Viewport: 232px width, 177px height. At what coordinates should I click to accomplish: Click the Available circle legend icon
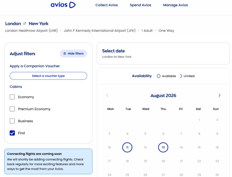[159, 76]
